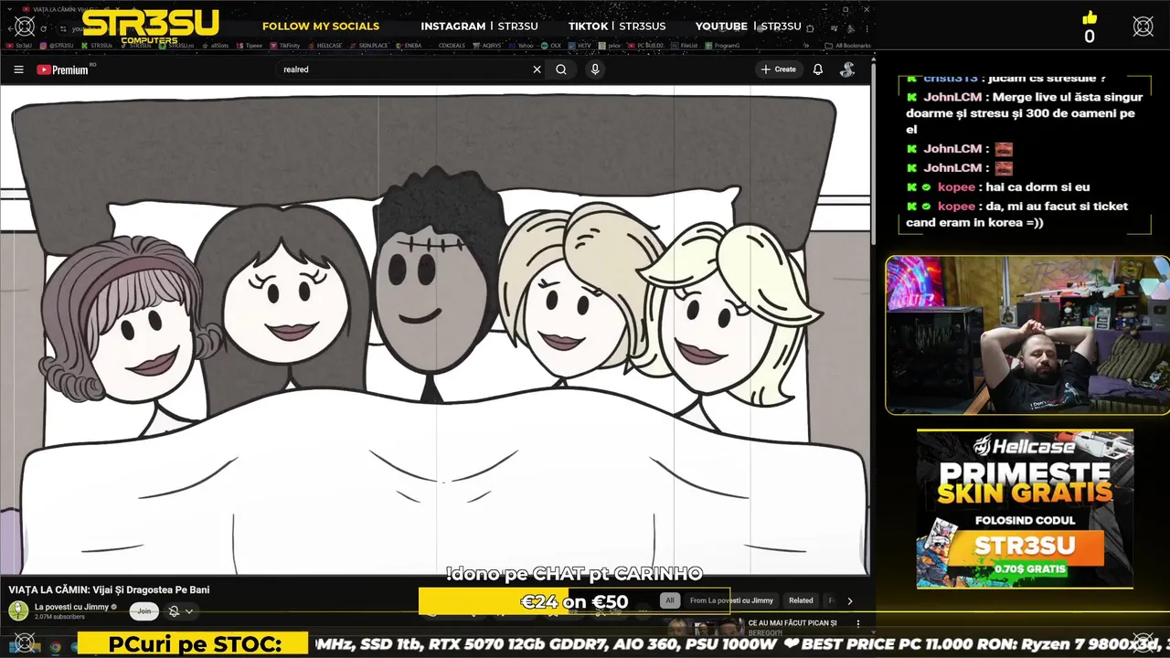Click the STR3SU code coupon on Hellcase banner
This screenshot has width=1170, height=658.
(1025, 547)
